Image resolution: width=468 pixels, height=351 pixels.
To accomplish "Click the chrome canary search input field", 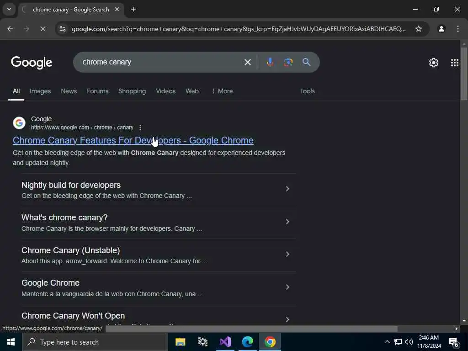I will [158, 62].
